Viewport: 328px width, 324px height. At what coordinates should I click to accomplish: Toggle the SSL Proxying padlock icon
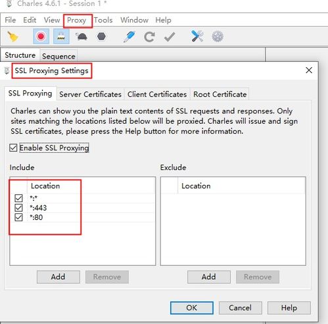click(x=61, y=36)
